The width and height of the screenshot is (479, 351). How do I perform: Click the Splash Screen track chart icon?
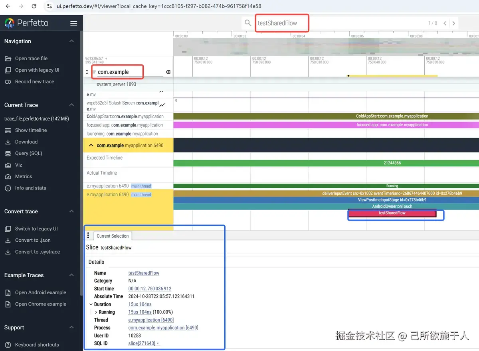tap(162, 105)
